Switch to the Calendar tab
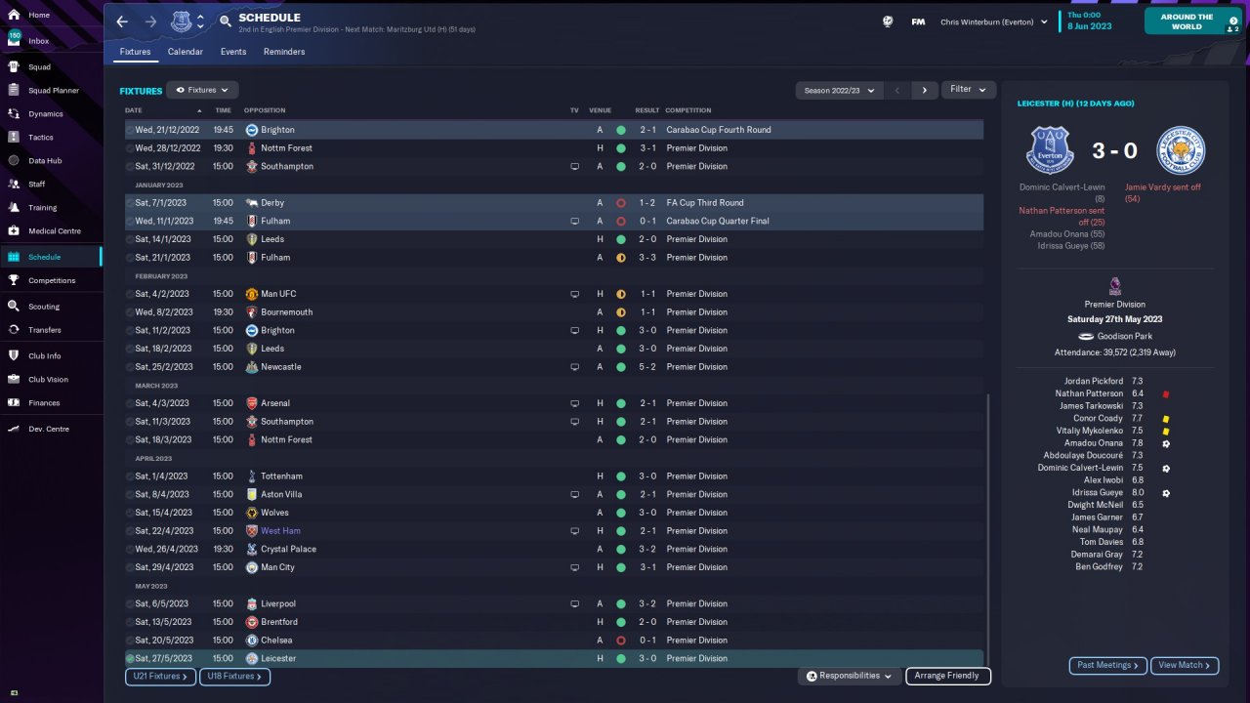This screenshot has width=1250, height=703. (x=186, y=52)
